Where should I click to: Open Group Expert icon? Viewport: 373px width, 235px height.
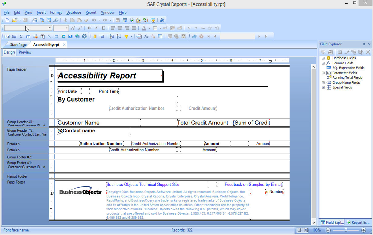pyautogui.click(x=102, y=36)
